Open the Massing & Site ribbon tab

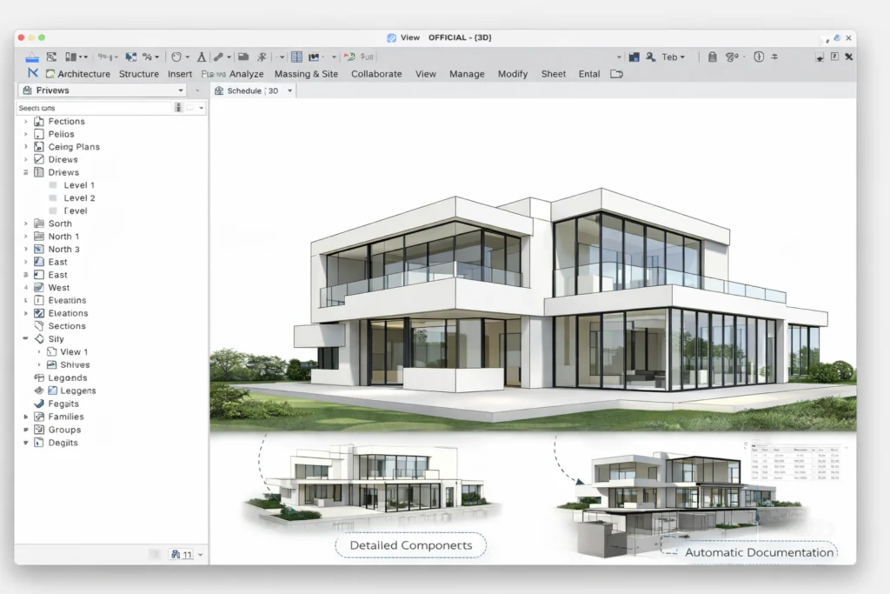click(306, 74)
